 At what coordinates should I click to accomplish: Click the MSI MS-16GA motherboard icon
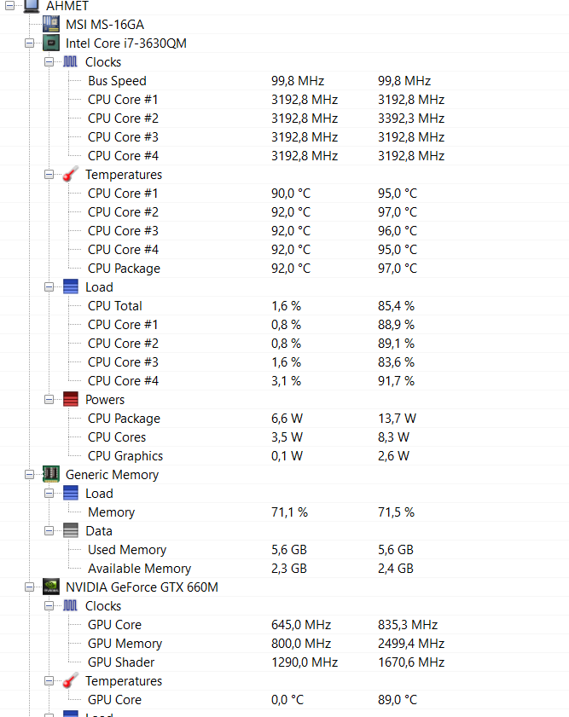(50, 24)
